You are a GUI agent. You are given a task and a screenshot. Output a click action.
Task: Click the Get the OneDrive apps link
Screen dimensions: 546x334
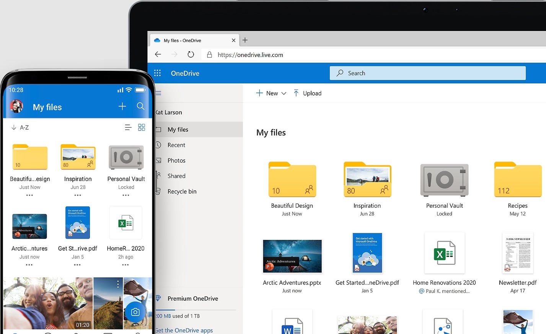[x=184, y=330]
